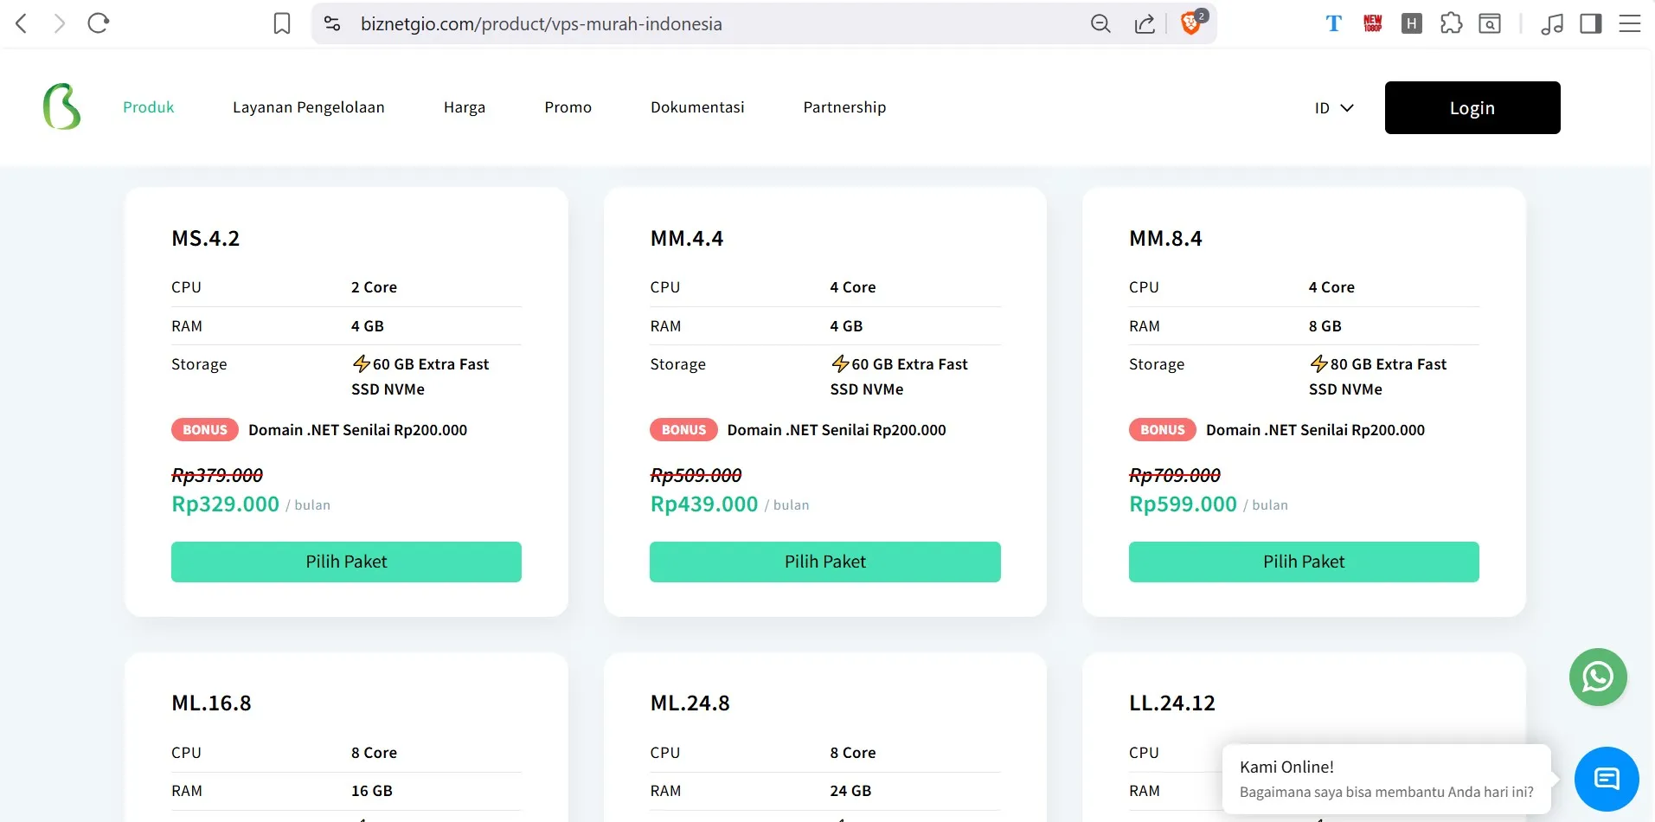Open WhatsApp chat button
Screen dimensions: 1655x822
tap(1598, 677)
